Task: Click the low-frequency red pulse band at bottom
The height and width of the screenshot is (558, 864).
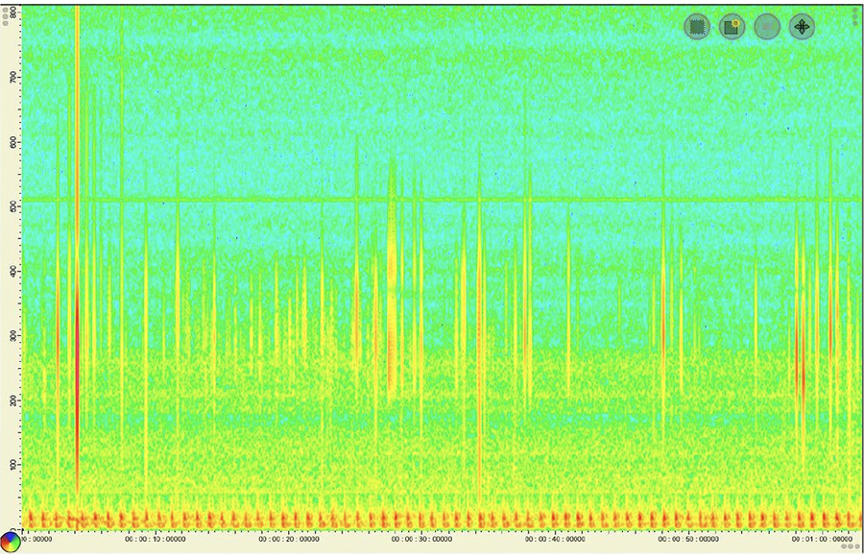Action: click(x=432, y=519)
